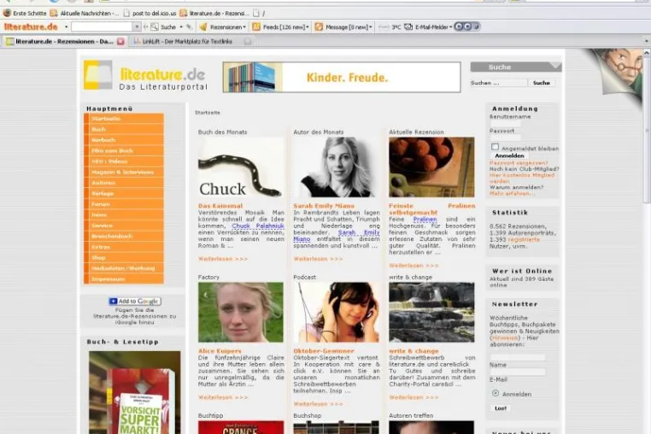Open the Chuck snake book cover thumbnail
This screenshot has height=434, width=651.
tap(241, 167)
